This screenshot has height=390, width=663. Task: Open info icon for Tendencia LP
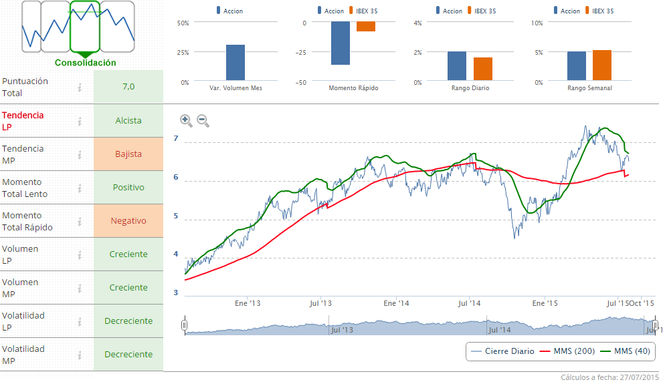(x=80, y=121)
